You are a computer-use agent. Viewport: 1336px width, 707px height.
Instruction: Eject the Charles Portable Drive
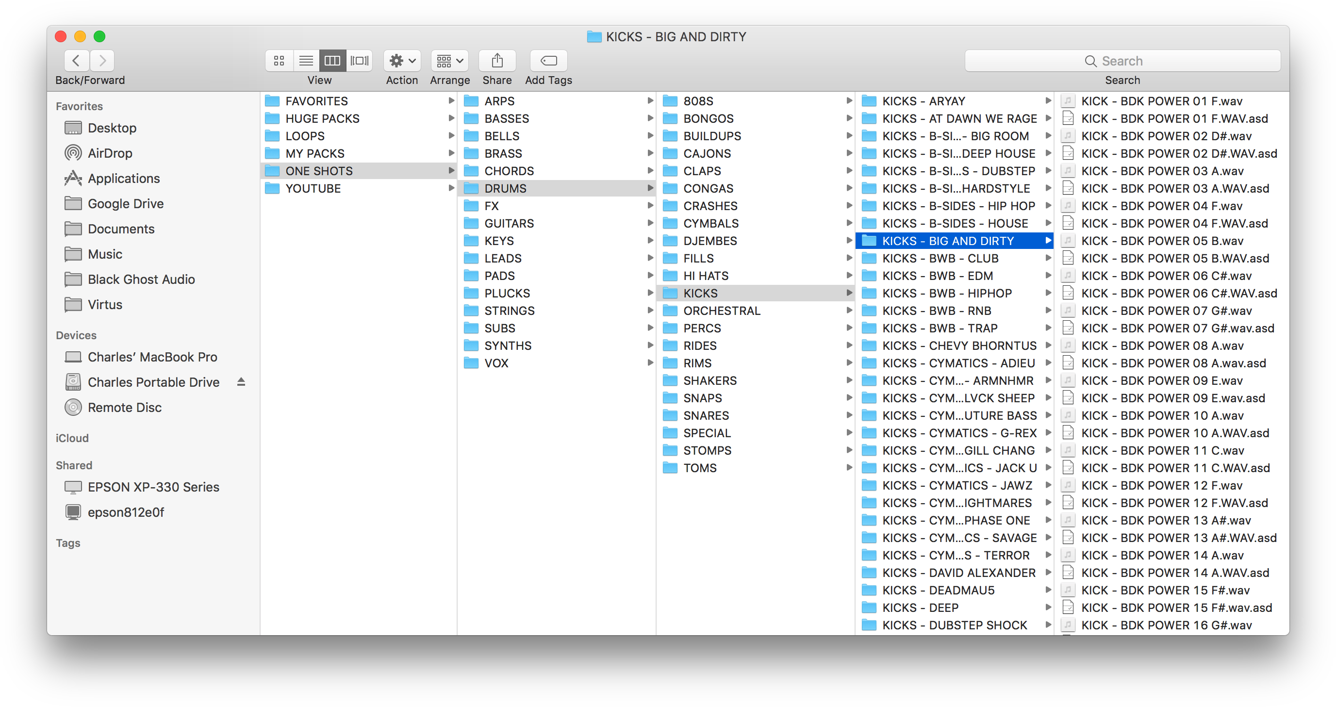click(241, 382)
